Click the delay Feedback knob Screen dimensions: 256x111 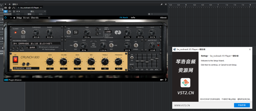point(140,33)
